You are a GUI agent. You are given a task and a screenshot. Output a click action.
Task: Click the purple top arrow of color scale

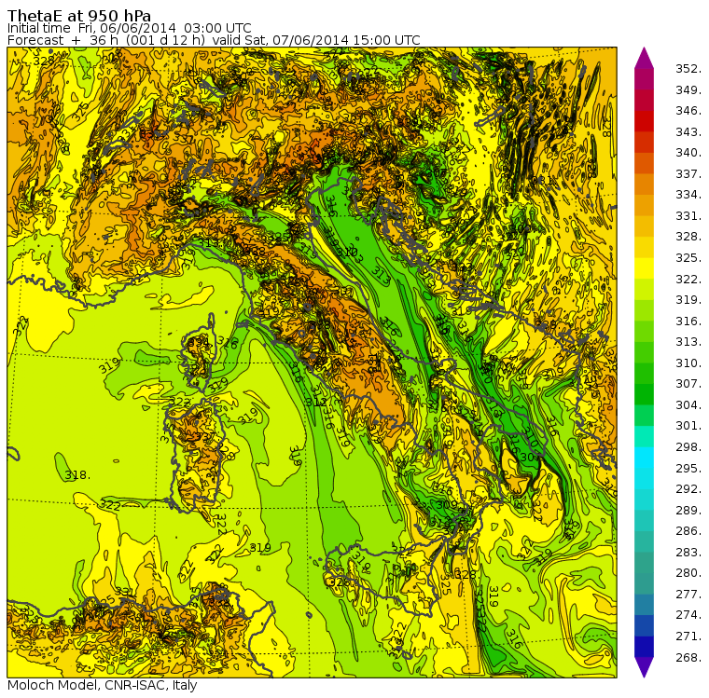coord(644,58)
